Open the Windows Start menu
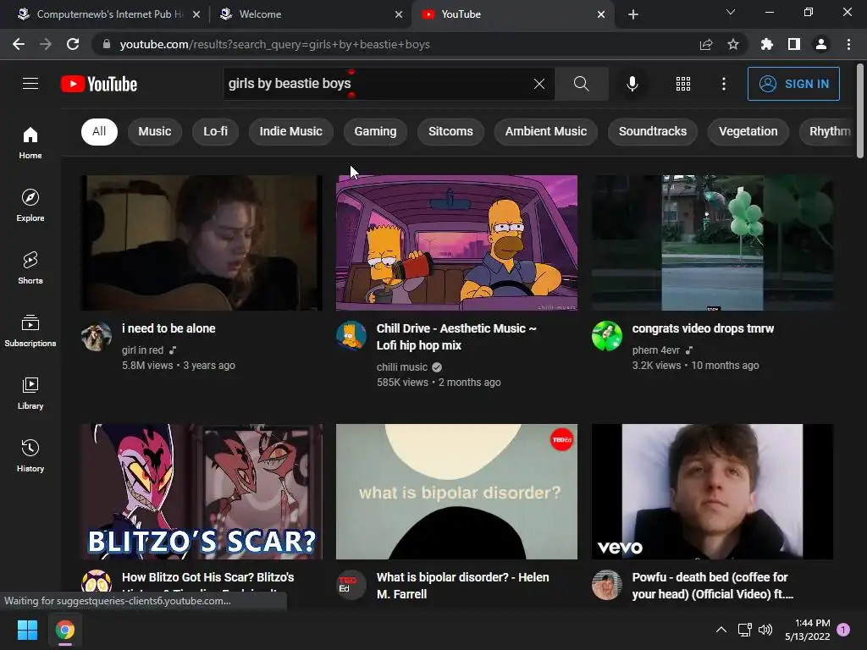This screenshot has height=650, width=867. coord(27,630)
